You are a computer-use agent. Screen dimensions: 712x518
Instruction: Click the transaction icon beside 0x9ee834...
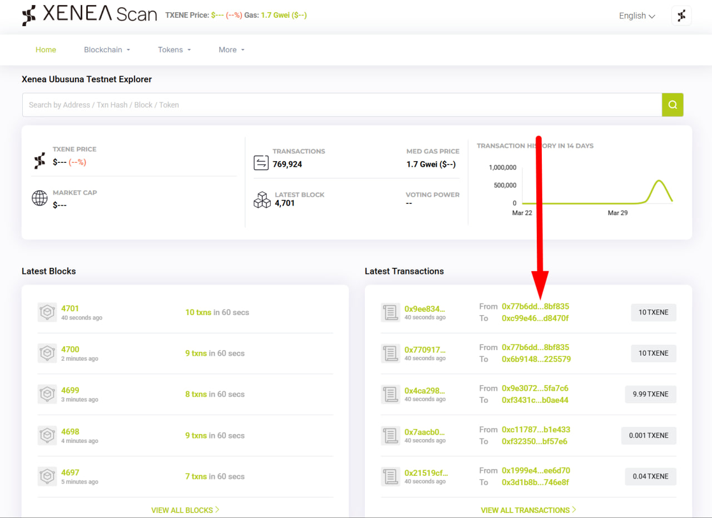coord(390,312)
